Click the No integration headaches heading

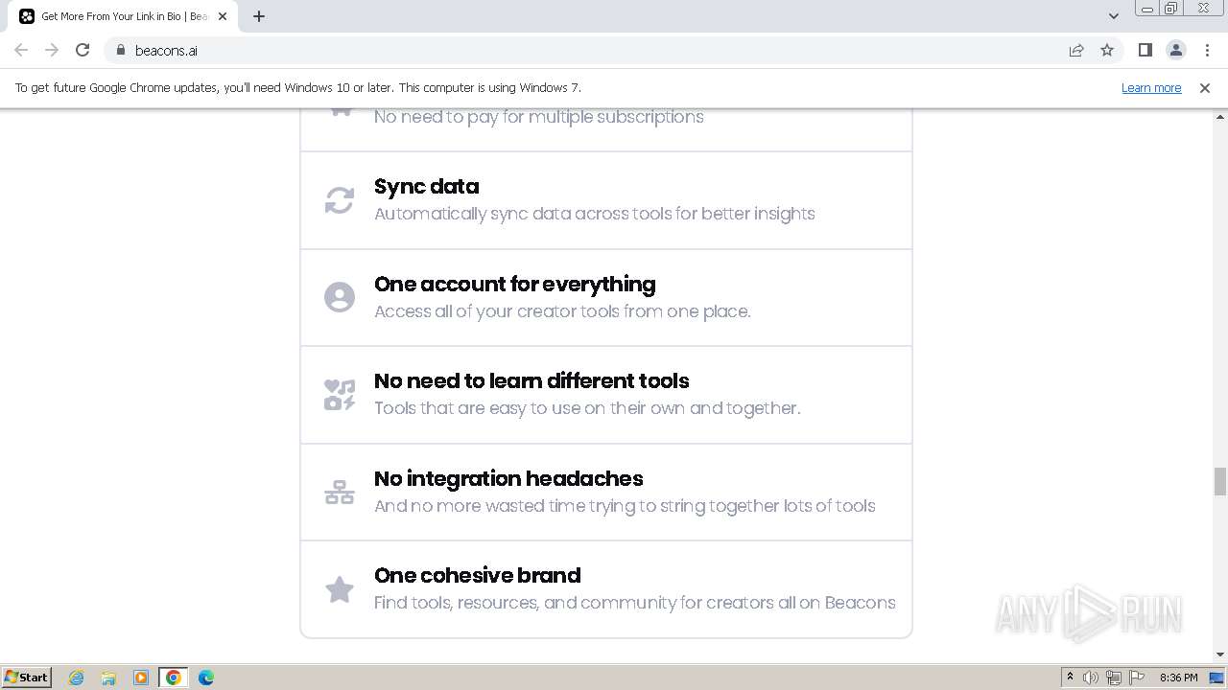click(508, 478)
